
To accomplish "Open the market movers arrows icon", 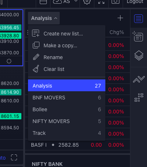I will point(139,79).
